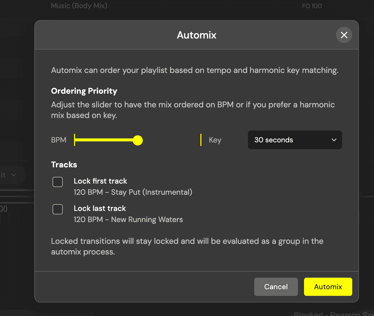Click the BPM start marker of the slider
The image size is (374, 316).
[x=75, y=140]
